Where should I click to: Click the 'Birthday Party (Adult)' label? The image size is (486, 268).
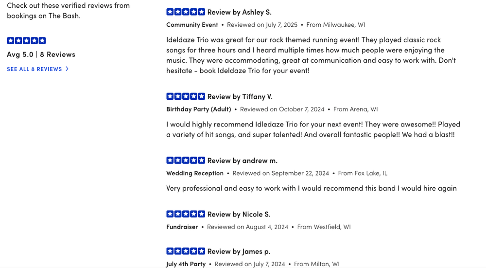click(198, 109)
